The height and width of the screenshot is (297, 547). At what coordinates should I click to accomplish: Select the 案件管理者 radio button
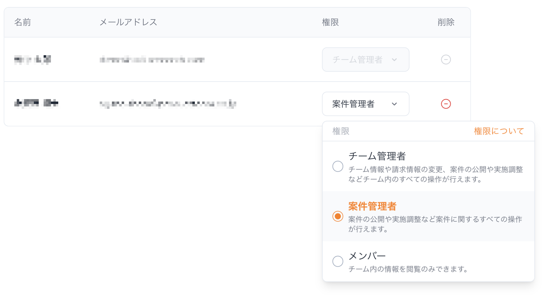click(338, 216)
